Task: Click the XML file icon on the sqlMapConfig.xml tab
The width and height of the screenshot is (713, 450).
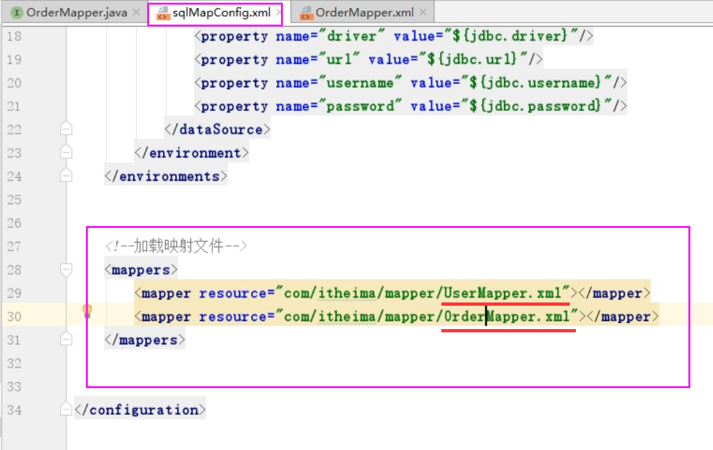Action: pos(163,13)
